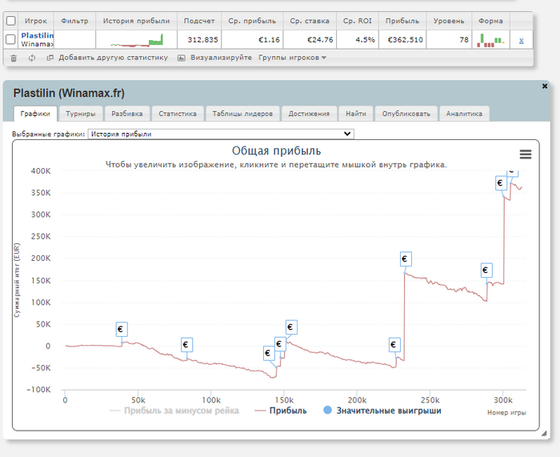Click the Общая прибыль chart title
The image size is (560, 457).
tap(276, 150)
